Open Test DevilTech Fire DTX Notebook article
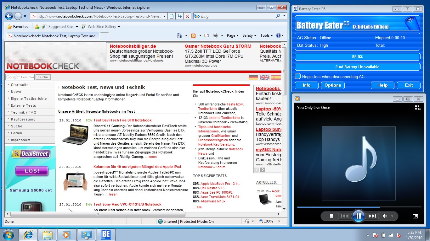 (122, 120)
